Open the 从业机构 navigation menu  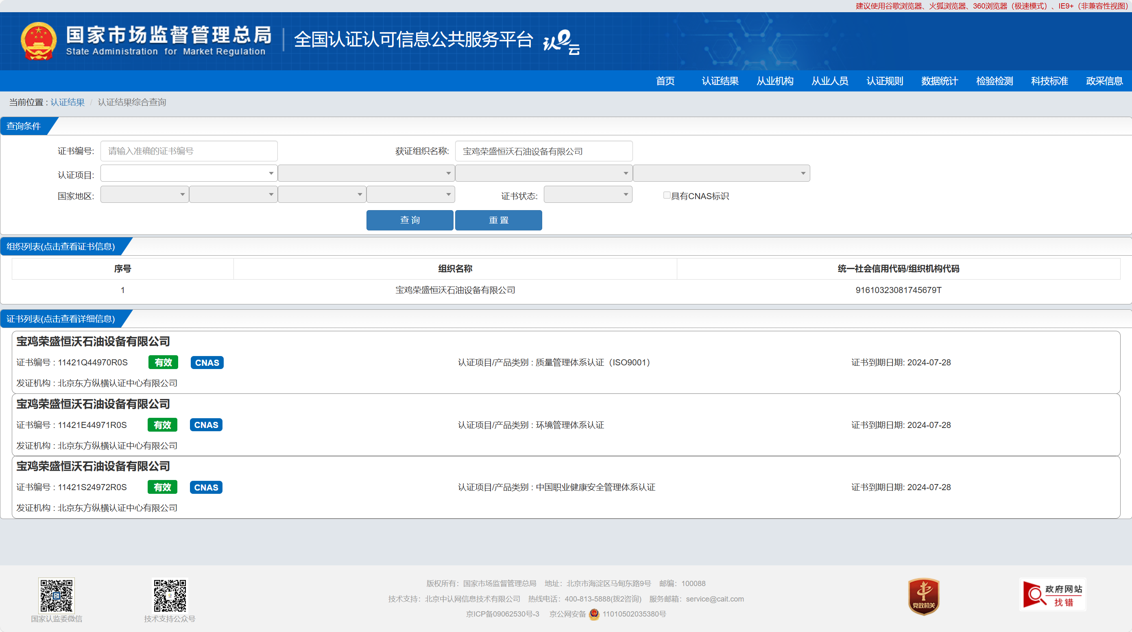775,81
